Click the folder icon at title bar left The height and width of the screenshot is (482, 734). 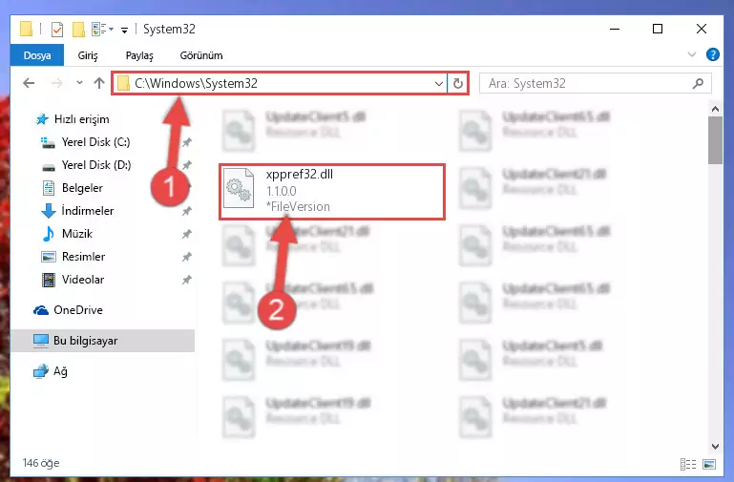(x=26, y=29)
